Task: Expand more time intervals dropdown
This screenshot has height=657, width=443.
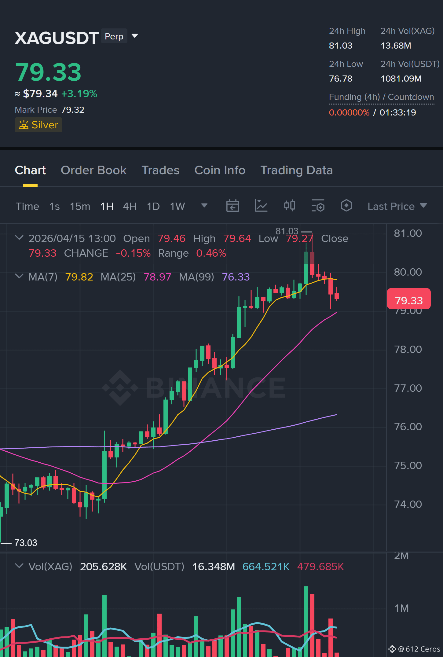Action: [x=204, y=205]
